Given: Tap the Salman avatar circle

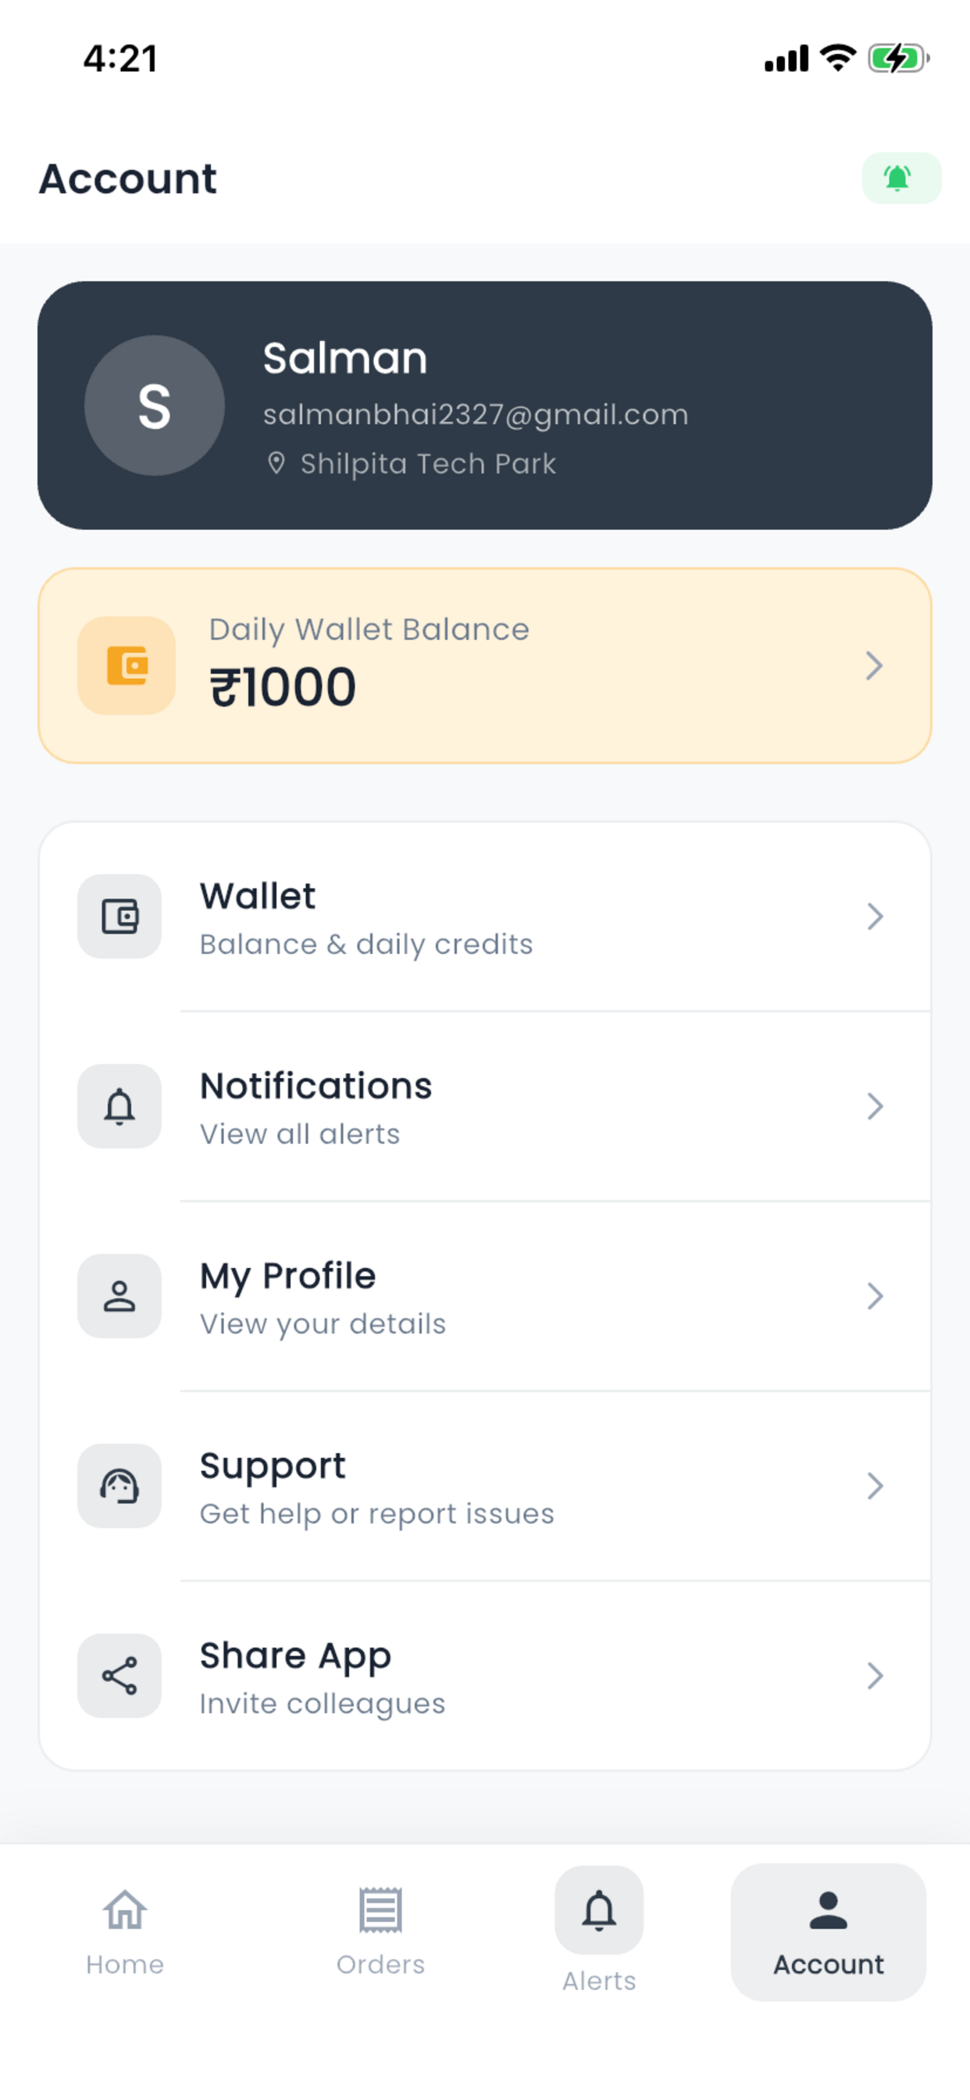Looking at the screenshot, I should coord(155,405).
